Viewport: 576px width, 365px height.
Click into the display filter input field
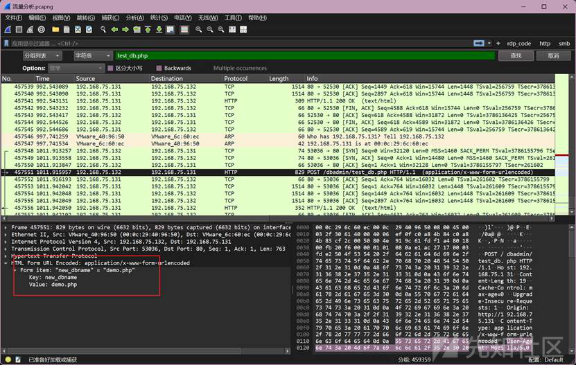[x=241, y=44]
